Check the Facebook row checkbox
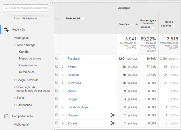 click(57, 58)
